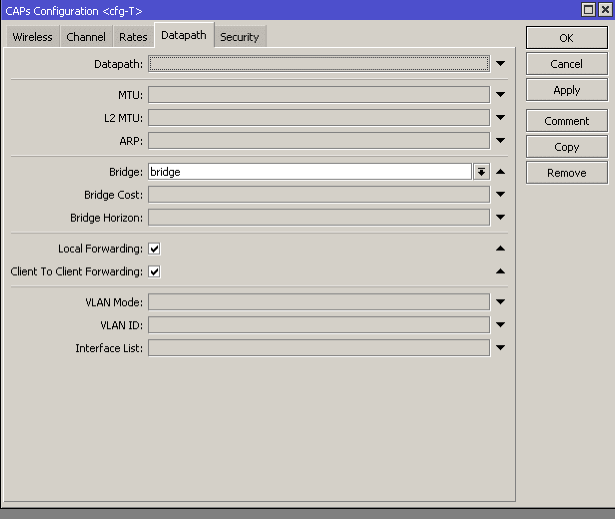
Task: Expand the Bridge Horizon field arrow
Action: click(501, 217)
